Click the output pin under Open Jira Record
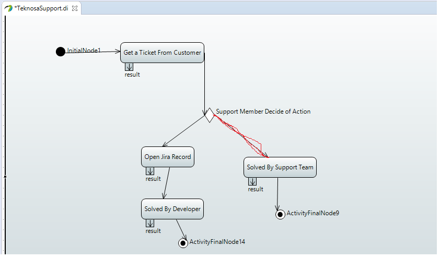Viewport: 440px width, 259px height. point(150,171)
